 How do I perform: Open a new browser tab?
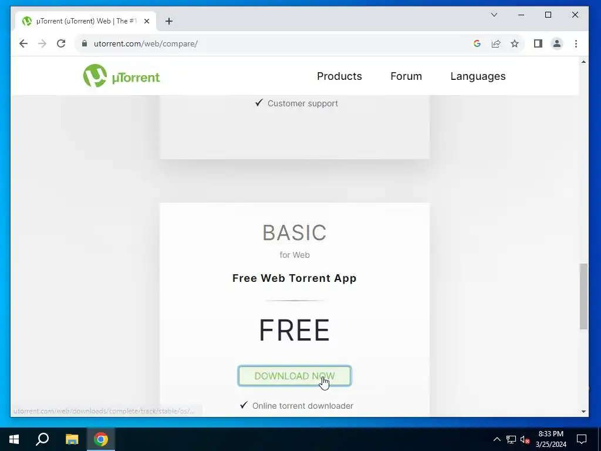tap(169, 21)
